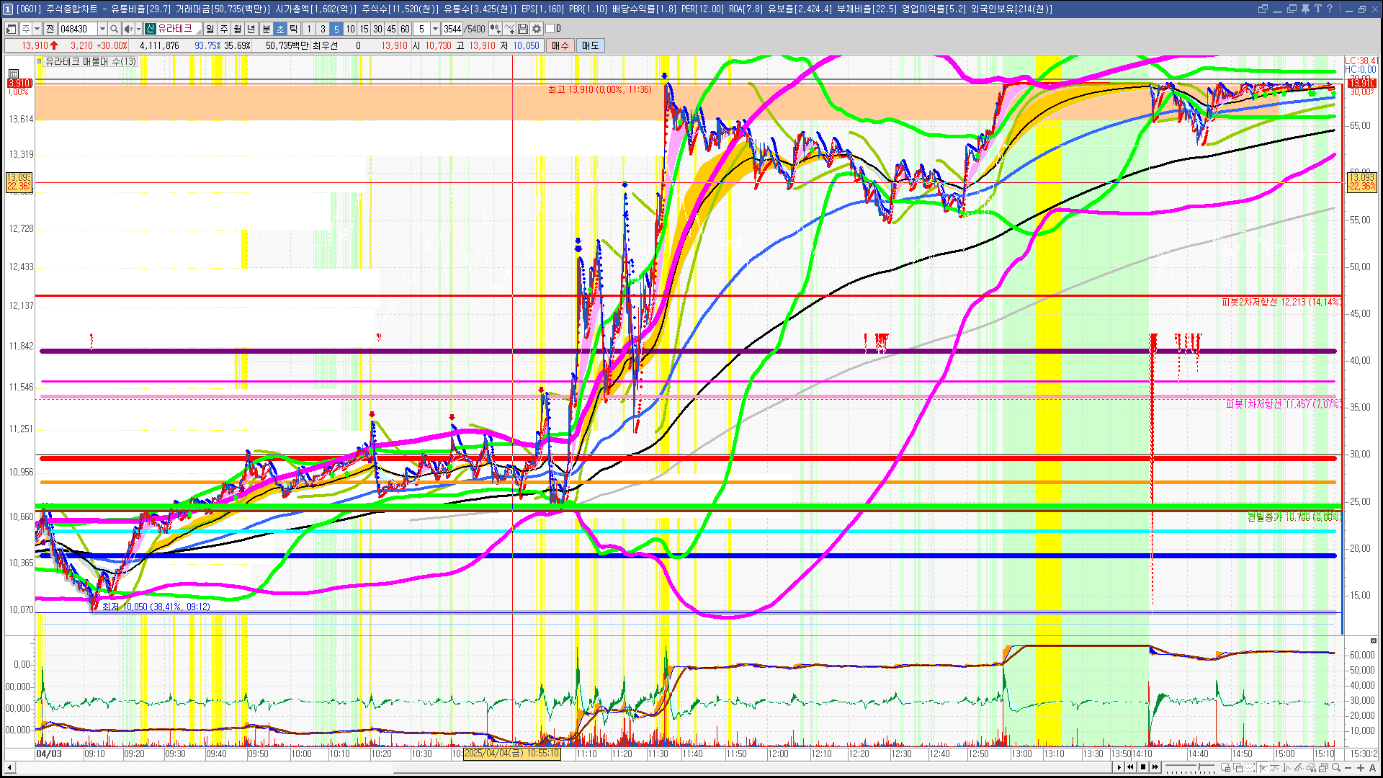Select the 일 (daily) period tab

coord(210,29)
